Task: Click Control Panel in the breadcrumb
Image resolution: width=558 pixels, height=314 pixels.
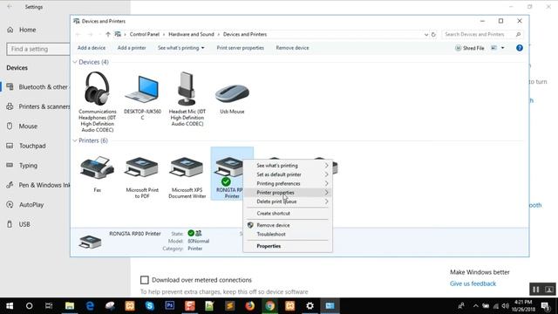Action: pos(145,35)
